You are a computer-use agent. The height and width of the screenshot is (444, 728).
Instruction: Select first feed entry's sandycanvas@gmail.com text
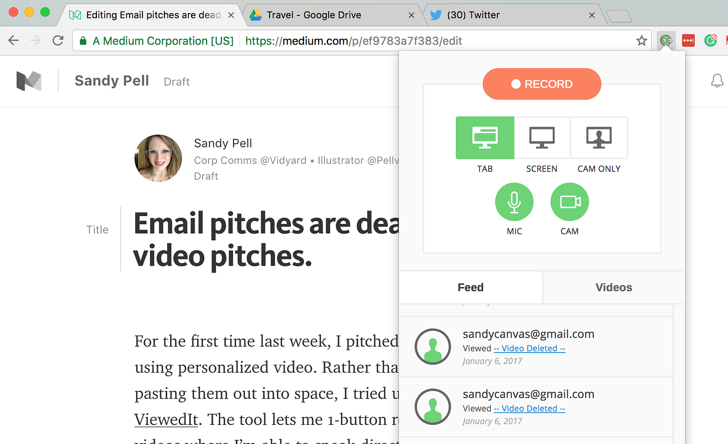[529, 334]
